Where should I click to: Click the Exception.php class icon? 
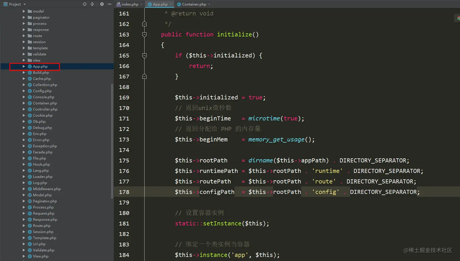(x=30, y=146)
